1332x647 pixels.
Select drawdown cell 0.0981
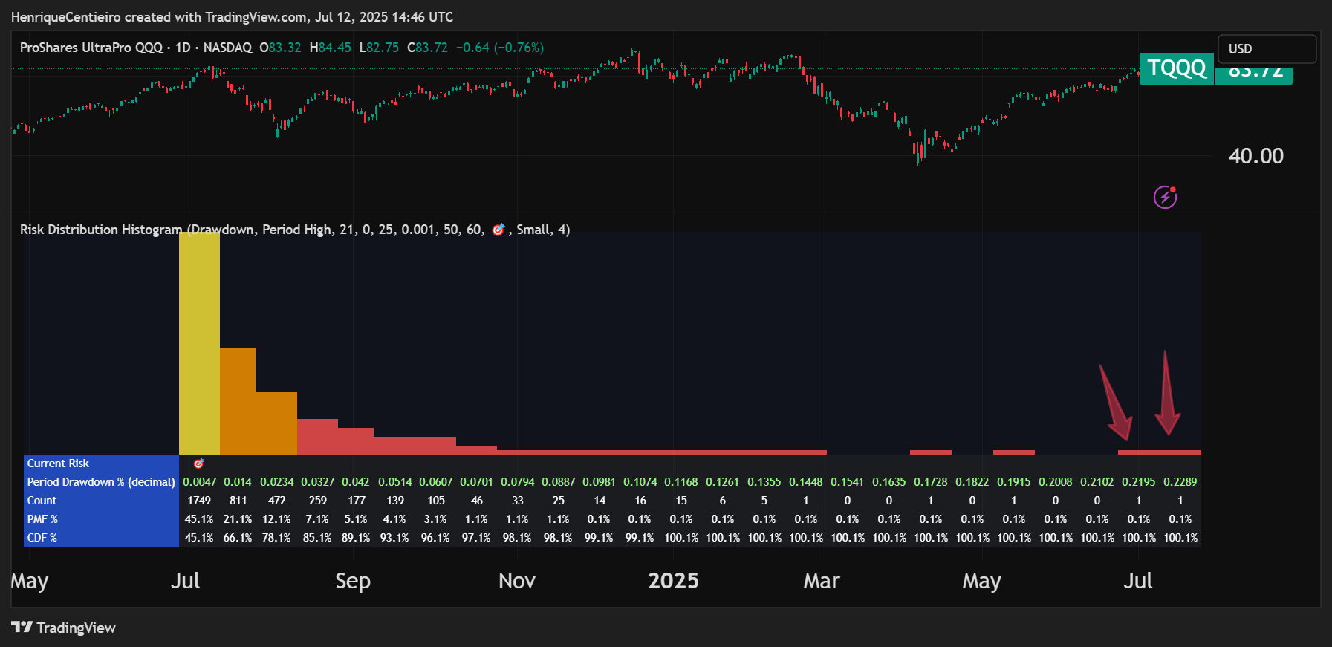pos(599,482)
